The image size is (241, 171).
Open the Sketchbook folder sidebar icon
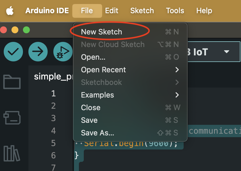click(12, 82)
